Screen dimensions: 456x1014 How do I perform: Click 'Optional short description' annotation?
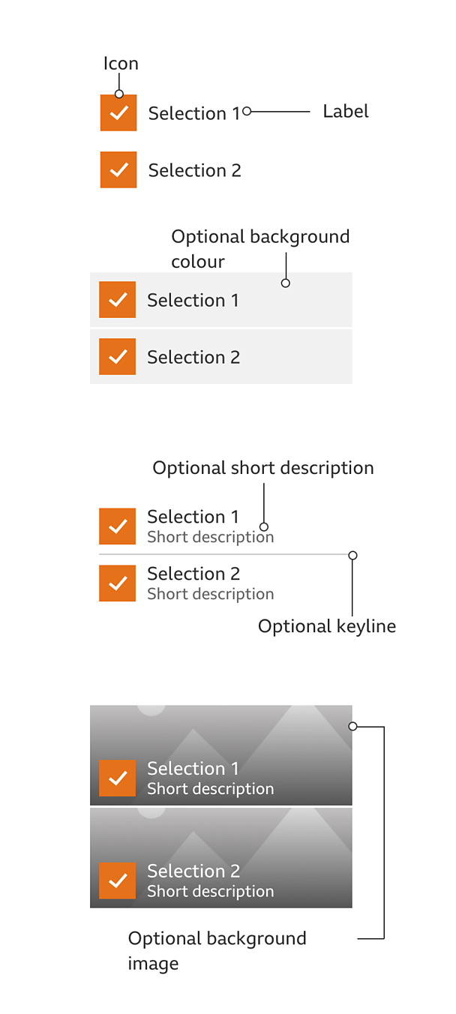click(x=263, y=468)
